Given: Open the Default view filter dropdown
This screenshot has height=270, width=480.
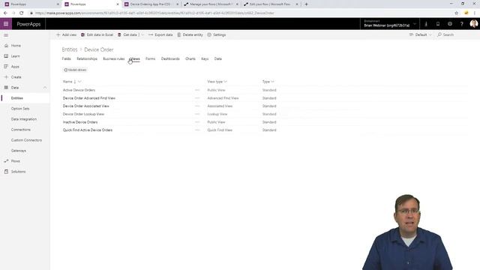Looking at the screenshot, I should [x=421, y=35].
